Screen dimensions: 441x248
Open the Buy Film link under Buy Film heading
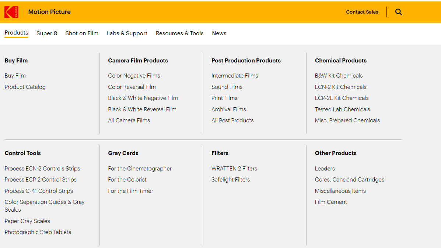click(15, 75)
